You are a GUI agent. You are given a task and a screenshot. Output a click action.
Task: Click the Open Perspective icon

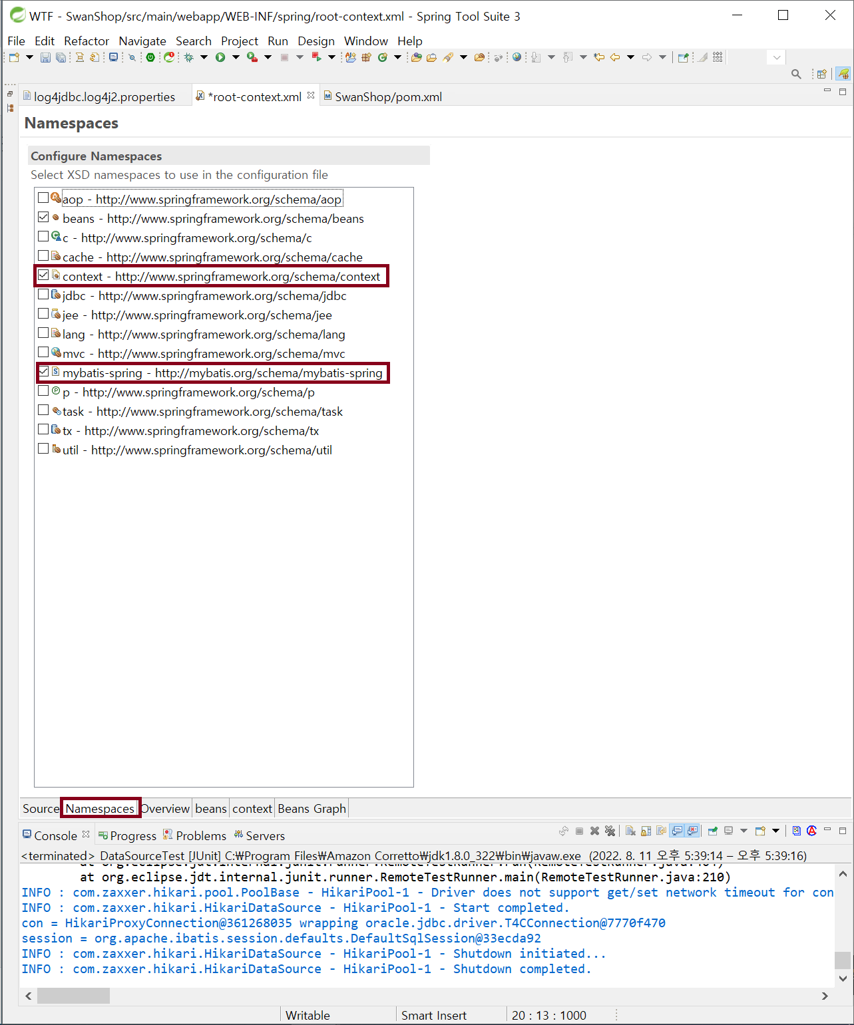click(821, 74)
